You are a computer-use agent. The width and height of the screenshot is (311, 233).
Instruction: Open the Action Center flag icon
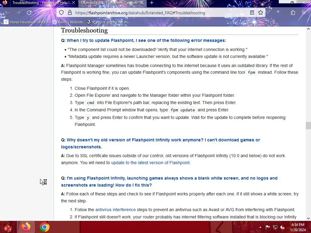268,227
